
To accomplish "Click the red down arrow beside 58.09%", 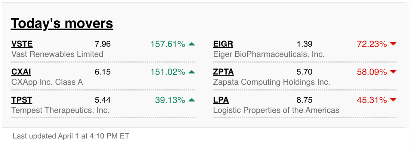I will (393, 72).
